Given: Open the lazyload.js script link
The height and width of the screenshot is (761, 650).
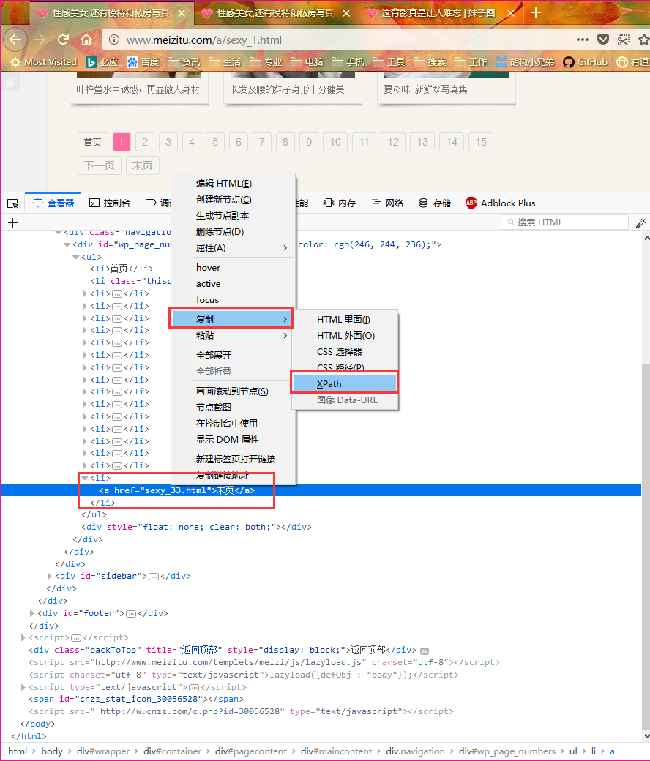Looking at the screenshot, I should pyautogui.click(x=228, y=662).
